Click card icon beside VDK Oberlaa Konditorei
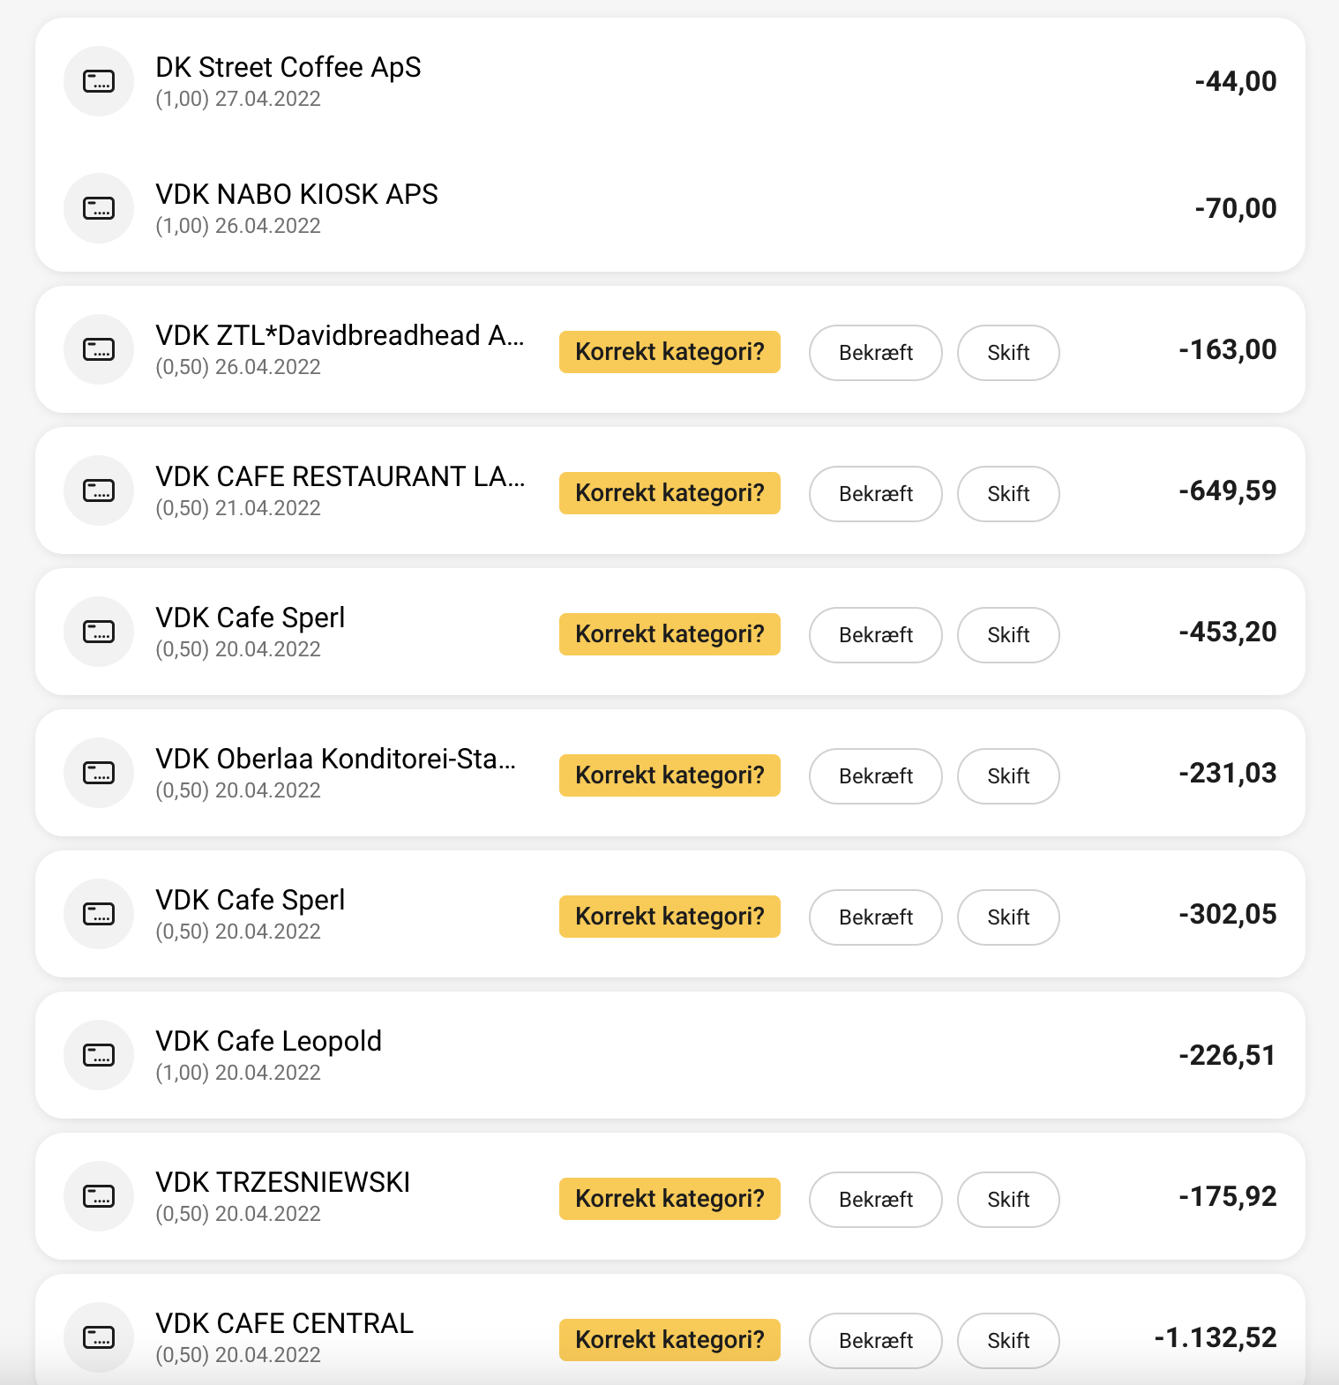The image size is (1339, 1385). 99,773
